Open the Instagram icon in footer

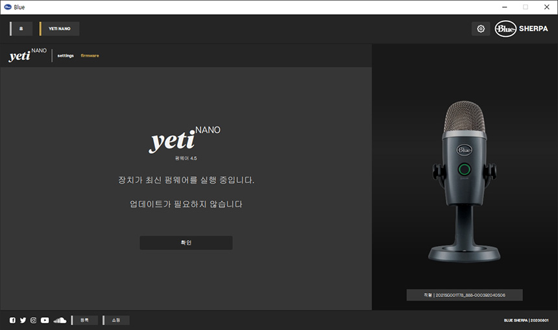34,320
